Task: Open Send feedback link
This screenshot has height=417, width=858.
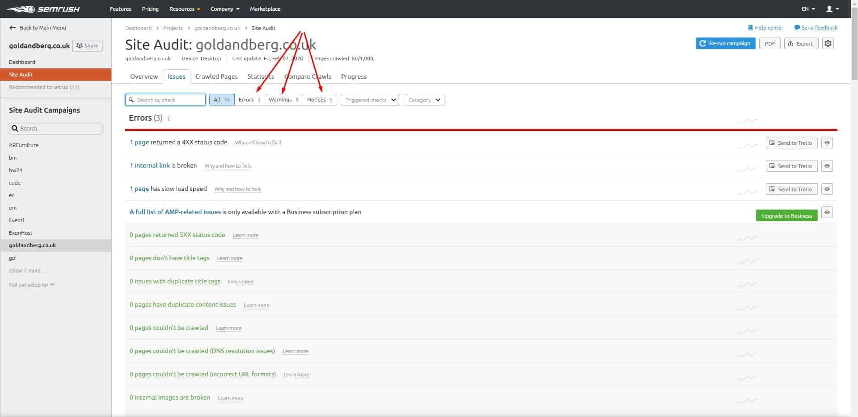Action: pos(816,28)
